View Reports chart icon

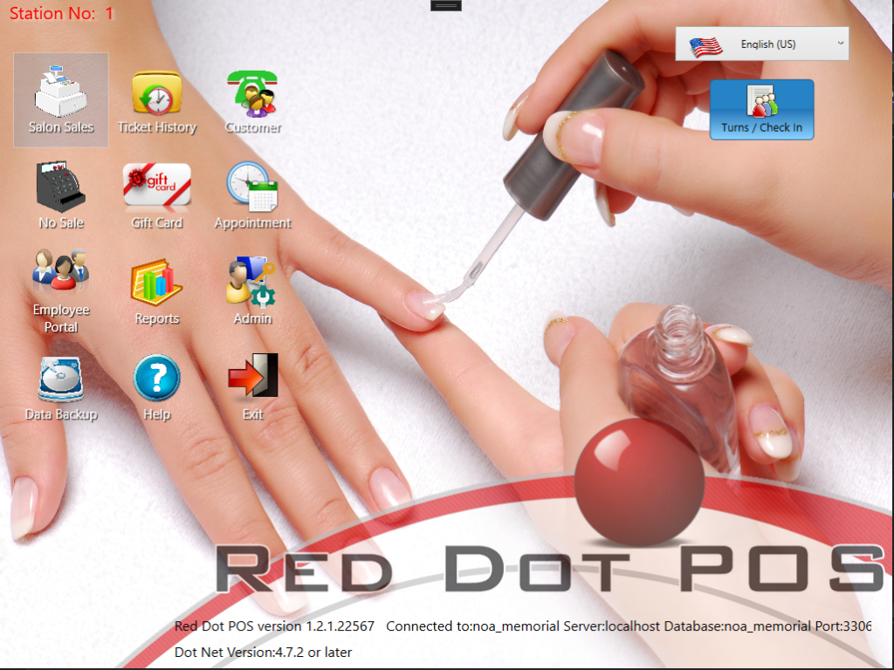[157, 291]
